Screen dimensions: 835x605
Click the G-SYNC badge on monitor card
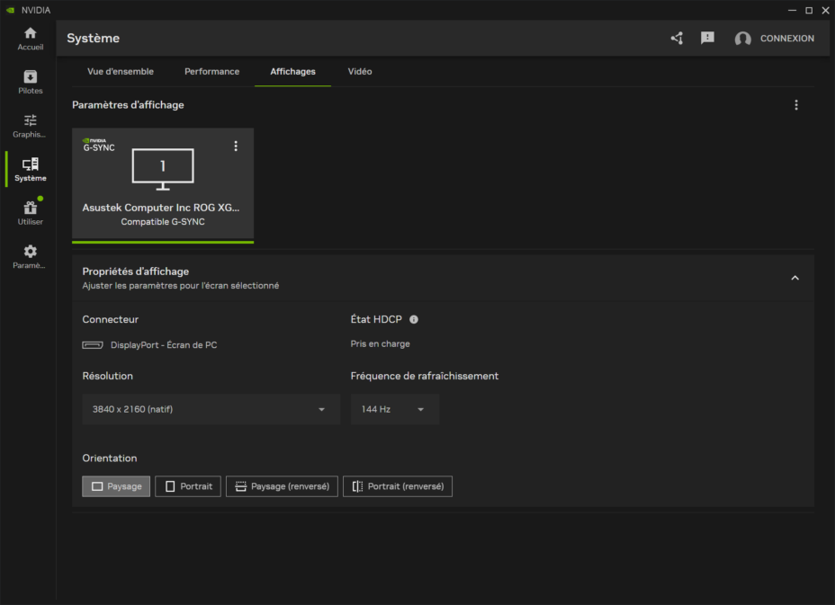coord(98,145)
